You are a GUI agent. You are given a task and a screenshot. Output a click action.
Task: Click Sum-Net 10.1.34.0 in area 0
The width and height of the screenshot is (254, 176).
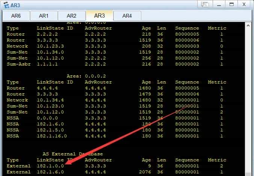[50, 52]
